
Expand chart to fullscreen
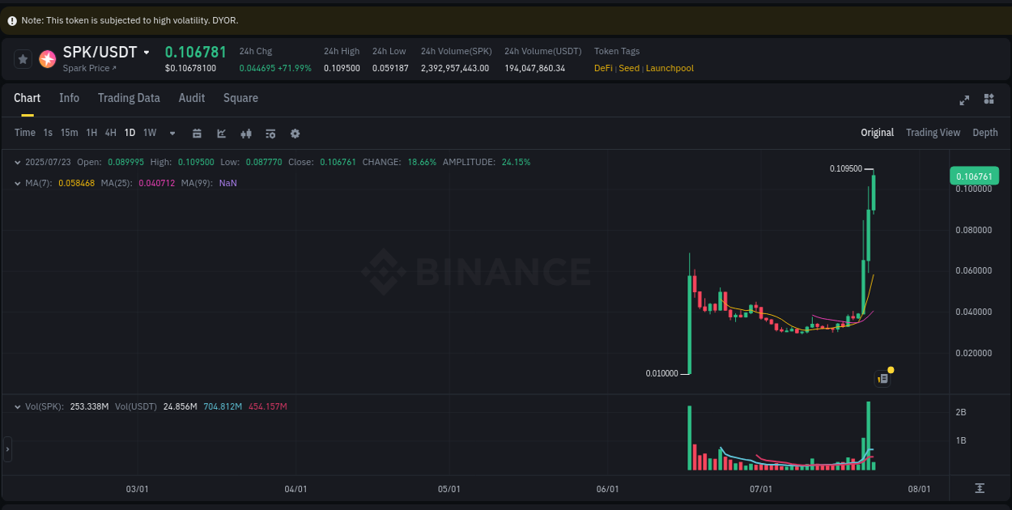point(964,100)
